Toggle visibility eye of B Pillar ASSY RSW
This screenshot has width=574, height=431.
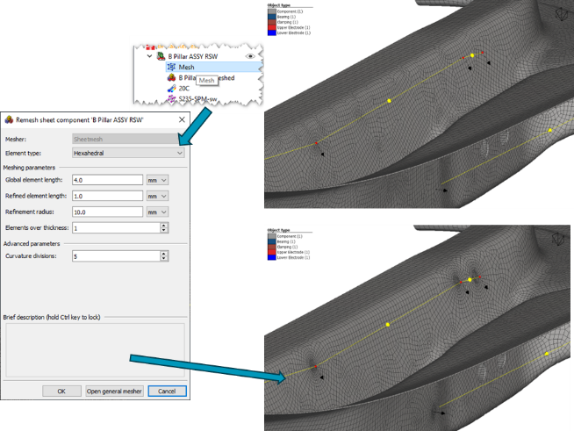coord(252,55)
